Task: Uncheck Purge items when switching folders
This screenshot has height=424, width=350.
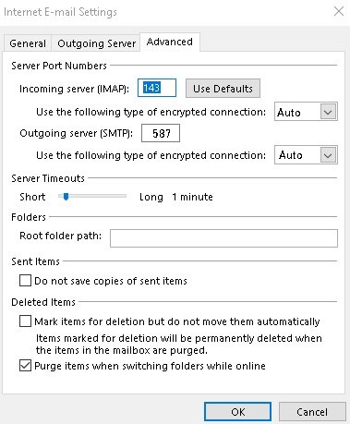Action: pyautogui.click(x=25, y=366)
